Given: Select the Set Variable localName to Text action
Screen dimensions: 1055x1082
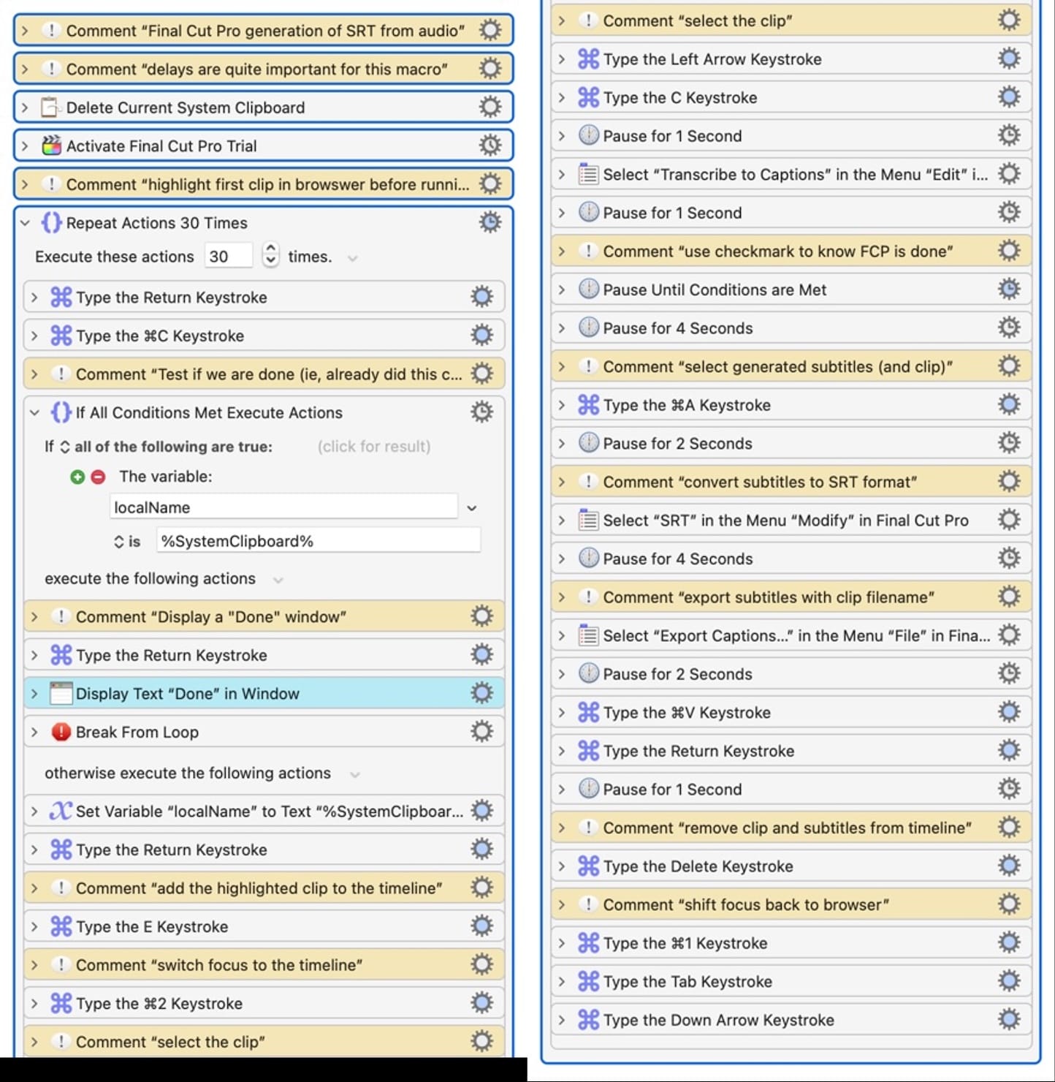Looking at the screenshot, I should [x=264, y=811].
